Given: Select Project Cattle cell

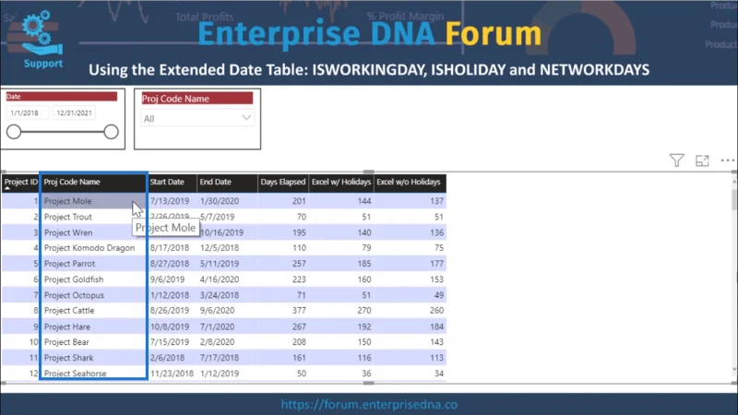Looking at the screenshot, I should pos(69,311).
